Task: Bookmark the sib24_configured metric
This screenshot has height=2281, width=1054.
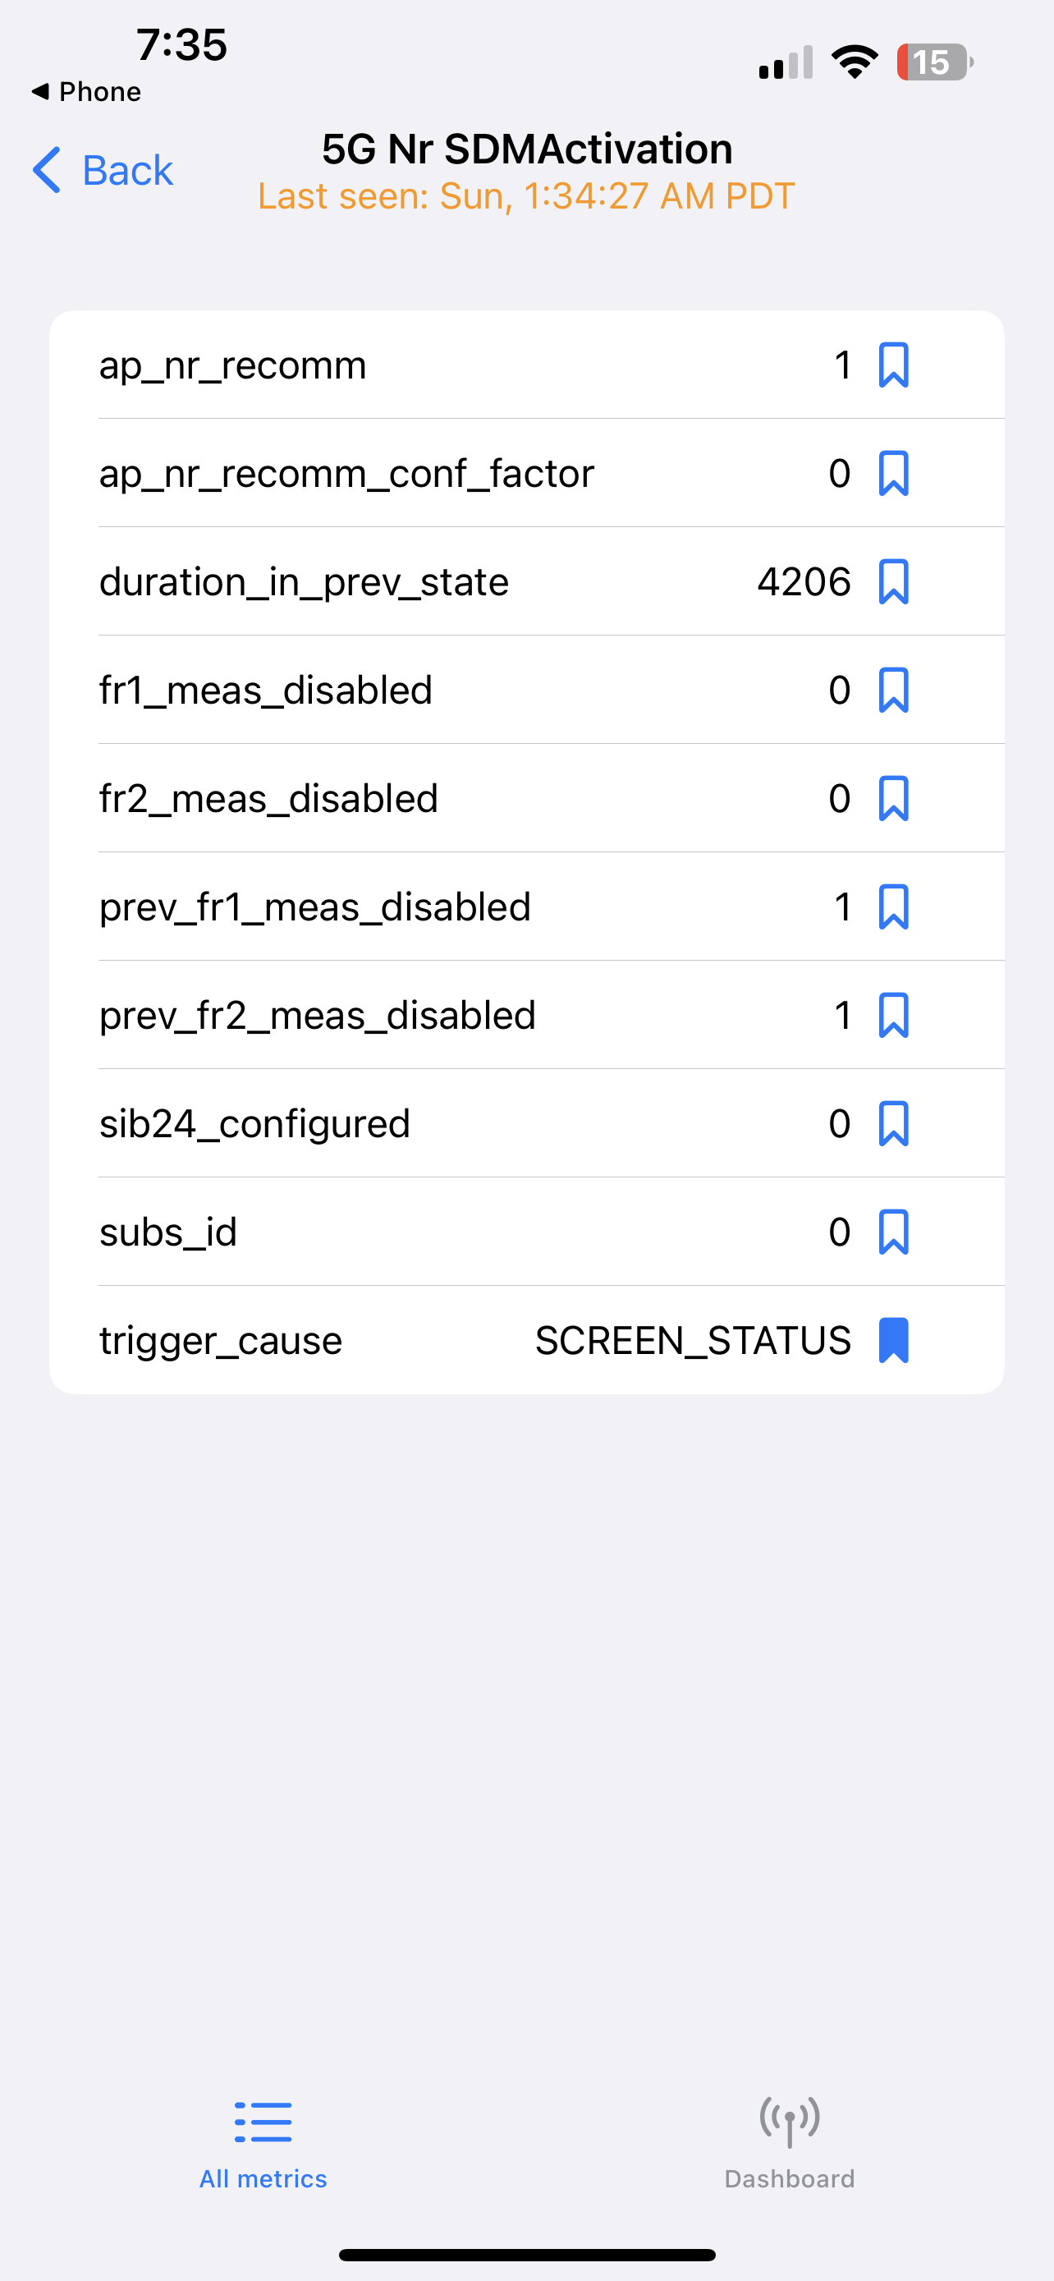Action: pos(893,1124)
